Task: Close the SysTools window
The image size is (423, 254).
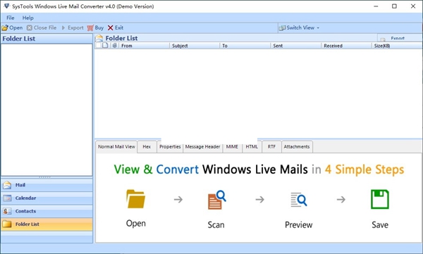Action: click(413, 6)
